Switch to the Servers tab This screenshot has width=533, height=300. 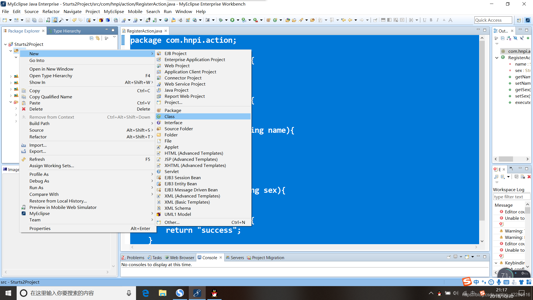pyautogui.click(x=235, y=257)
